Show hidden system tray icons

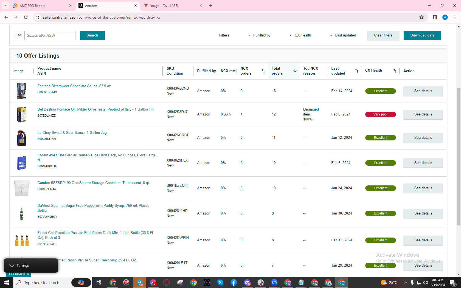[406, 283]
